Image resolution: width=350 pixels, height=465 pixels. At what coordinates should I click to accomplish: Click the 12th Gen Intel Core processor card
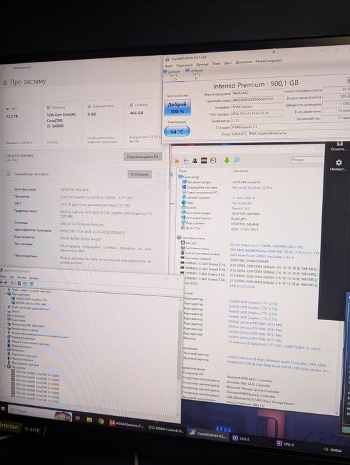[x=62, y=124]
